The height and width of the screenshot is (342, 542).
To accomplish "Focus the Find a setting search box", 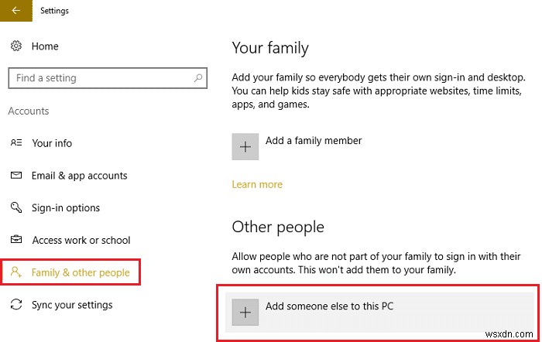I will click(101, 78).
